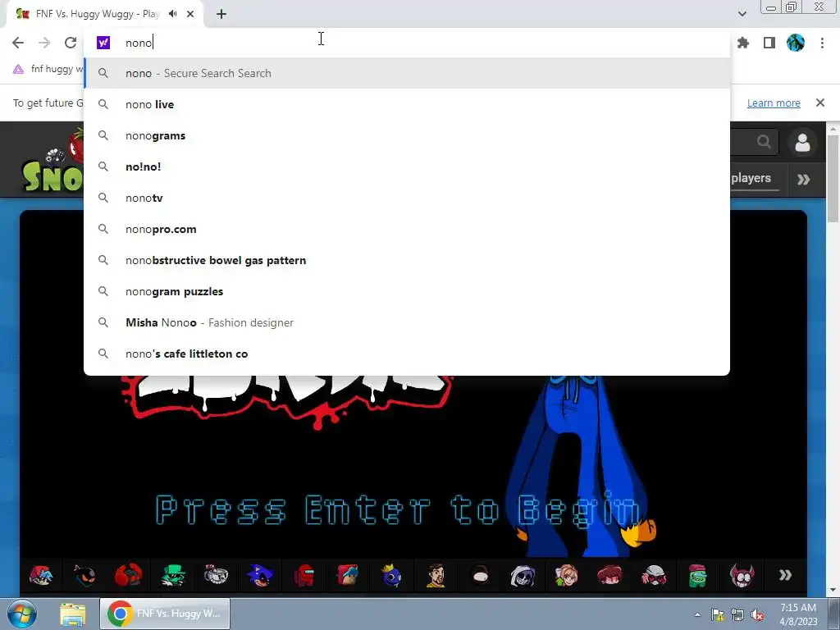840x630 pixels.
Task: Select the Boyfriend character icon in game strip
Action: coord(41,575)
